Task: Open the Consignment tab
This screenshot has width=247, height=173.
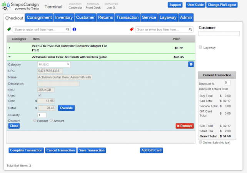Action: (x=39, y=17)
